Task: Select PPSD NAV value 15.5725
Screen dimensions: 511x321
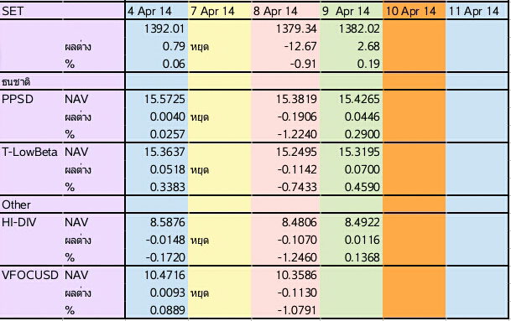Action: click(x=164, y=99)
